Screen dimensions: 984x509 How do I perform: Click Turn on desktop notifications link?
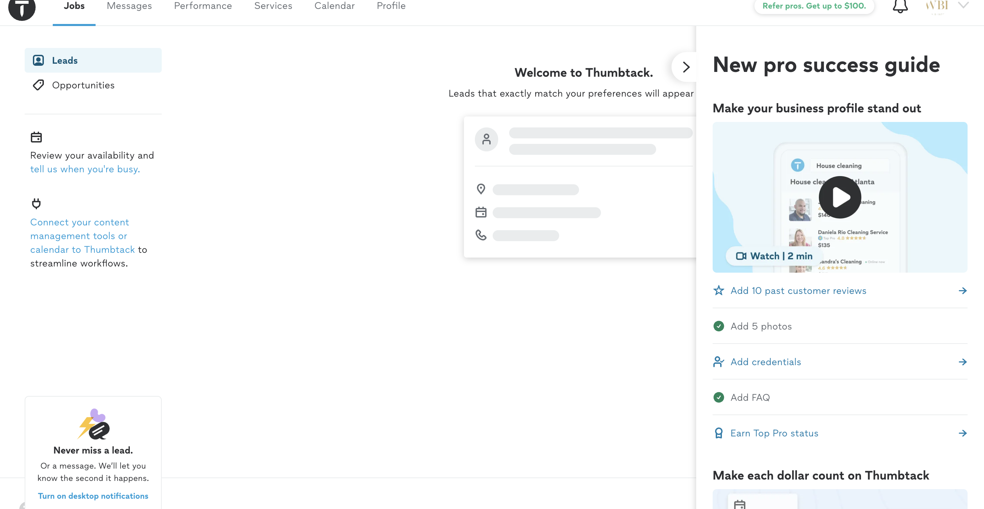click(93, 496)
